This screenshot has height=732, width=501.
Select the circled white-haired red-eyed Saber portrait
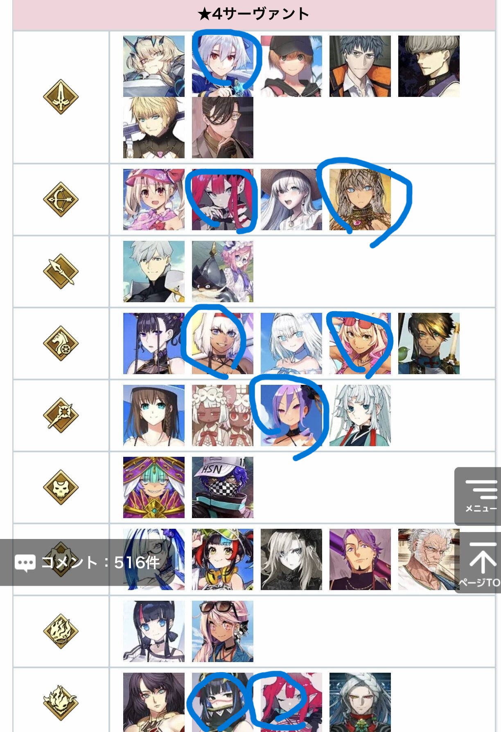[x=223, y=66]
